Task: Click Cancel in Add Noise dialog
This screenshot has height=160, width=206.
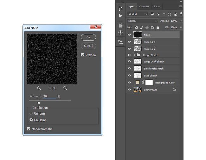Action: tap(88, 46)
